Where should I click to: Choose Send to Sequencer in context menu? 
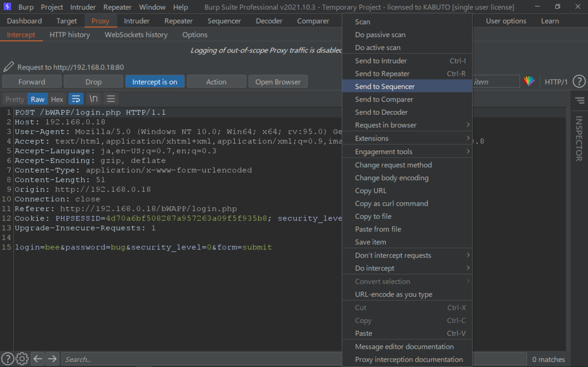click(407, 86)
